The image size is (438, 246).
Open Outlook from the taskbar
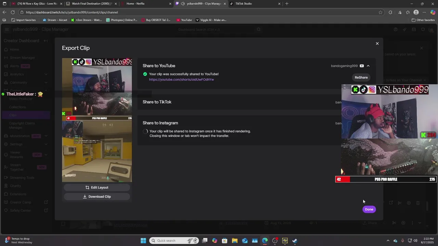tap(245, 241)
